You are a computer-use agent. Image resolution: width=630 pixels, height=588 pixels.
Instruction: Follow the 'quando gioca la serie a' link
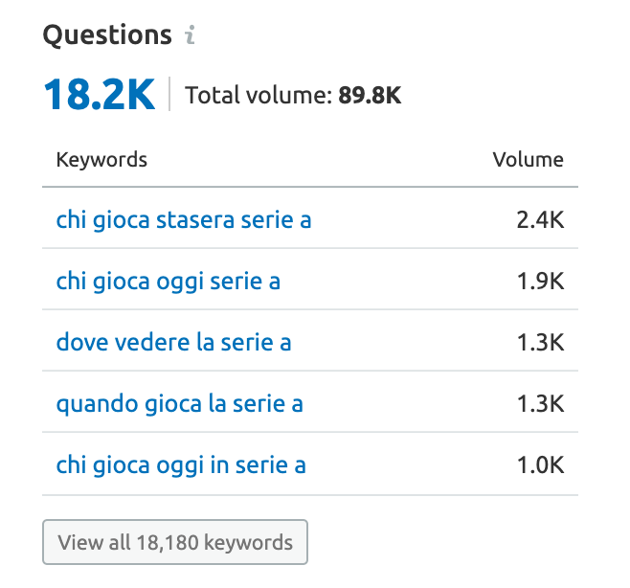click(x=179, y=403)
